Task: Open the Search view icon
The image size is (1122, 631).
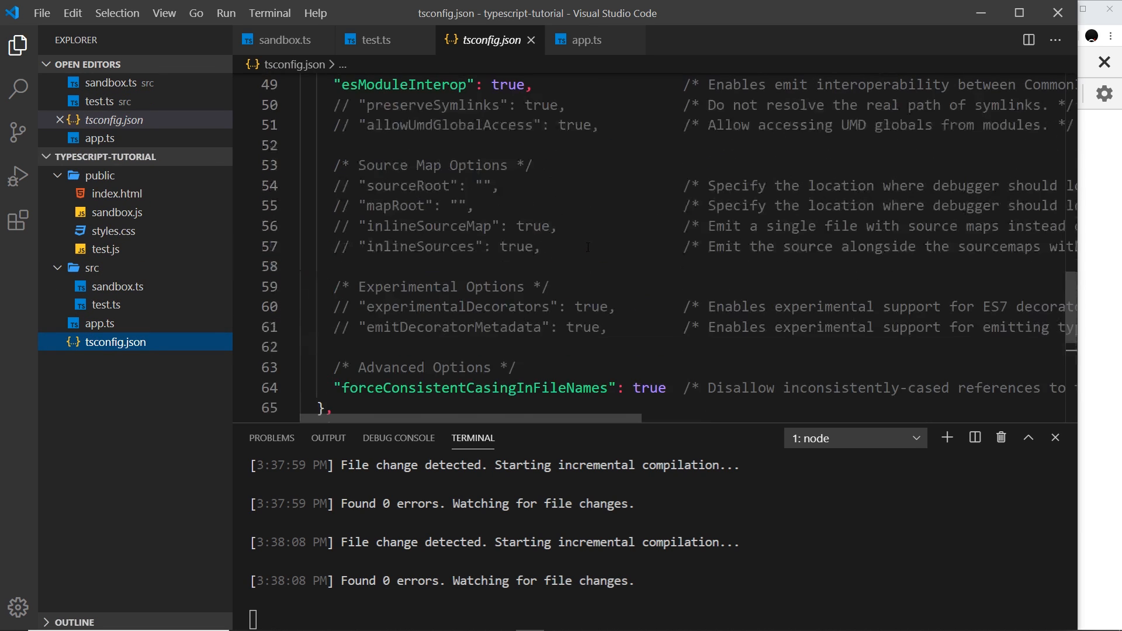Action: [18, 89]
